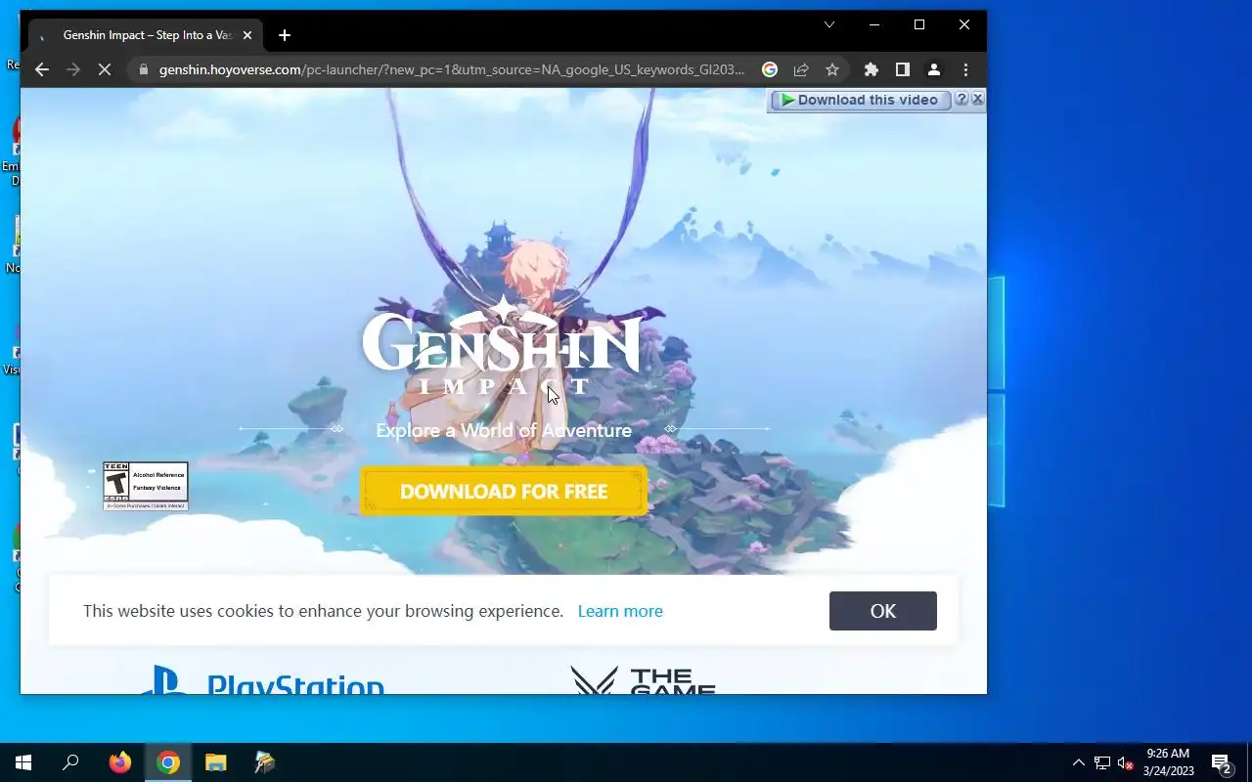1252x782 pixels.
Task: Bookmark this page with the star icon
Action: coord(832,69)
